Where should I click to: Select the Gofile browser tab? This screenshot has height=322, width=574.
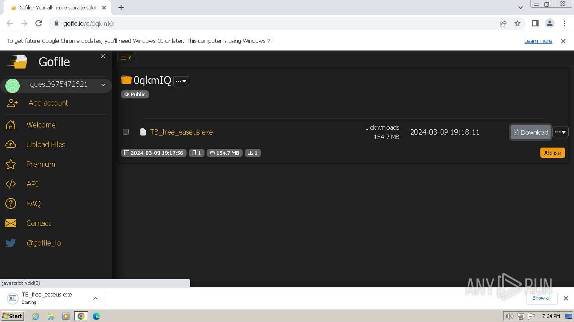pos(57,8)
